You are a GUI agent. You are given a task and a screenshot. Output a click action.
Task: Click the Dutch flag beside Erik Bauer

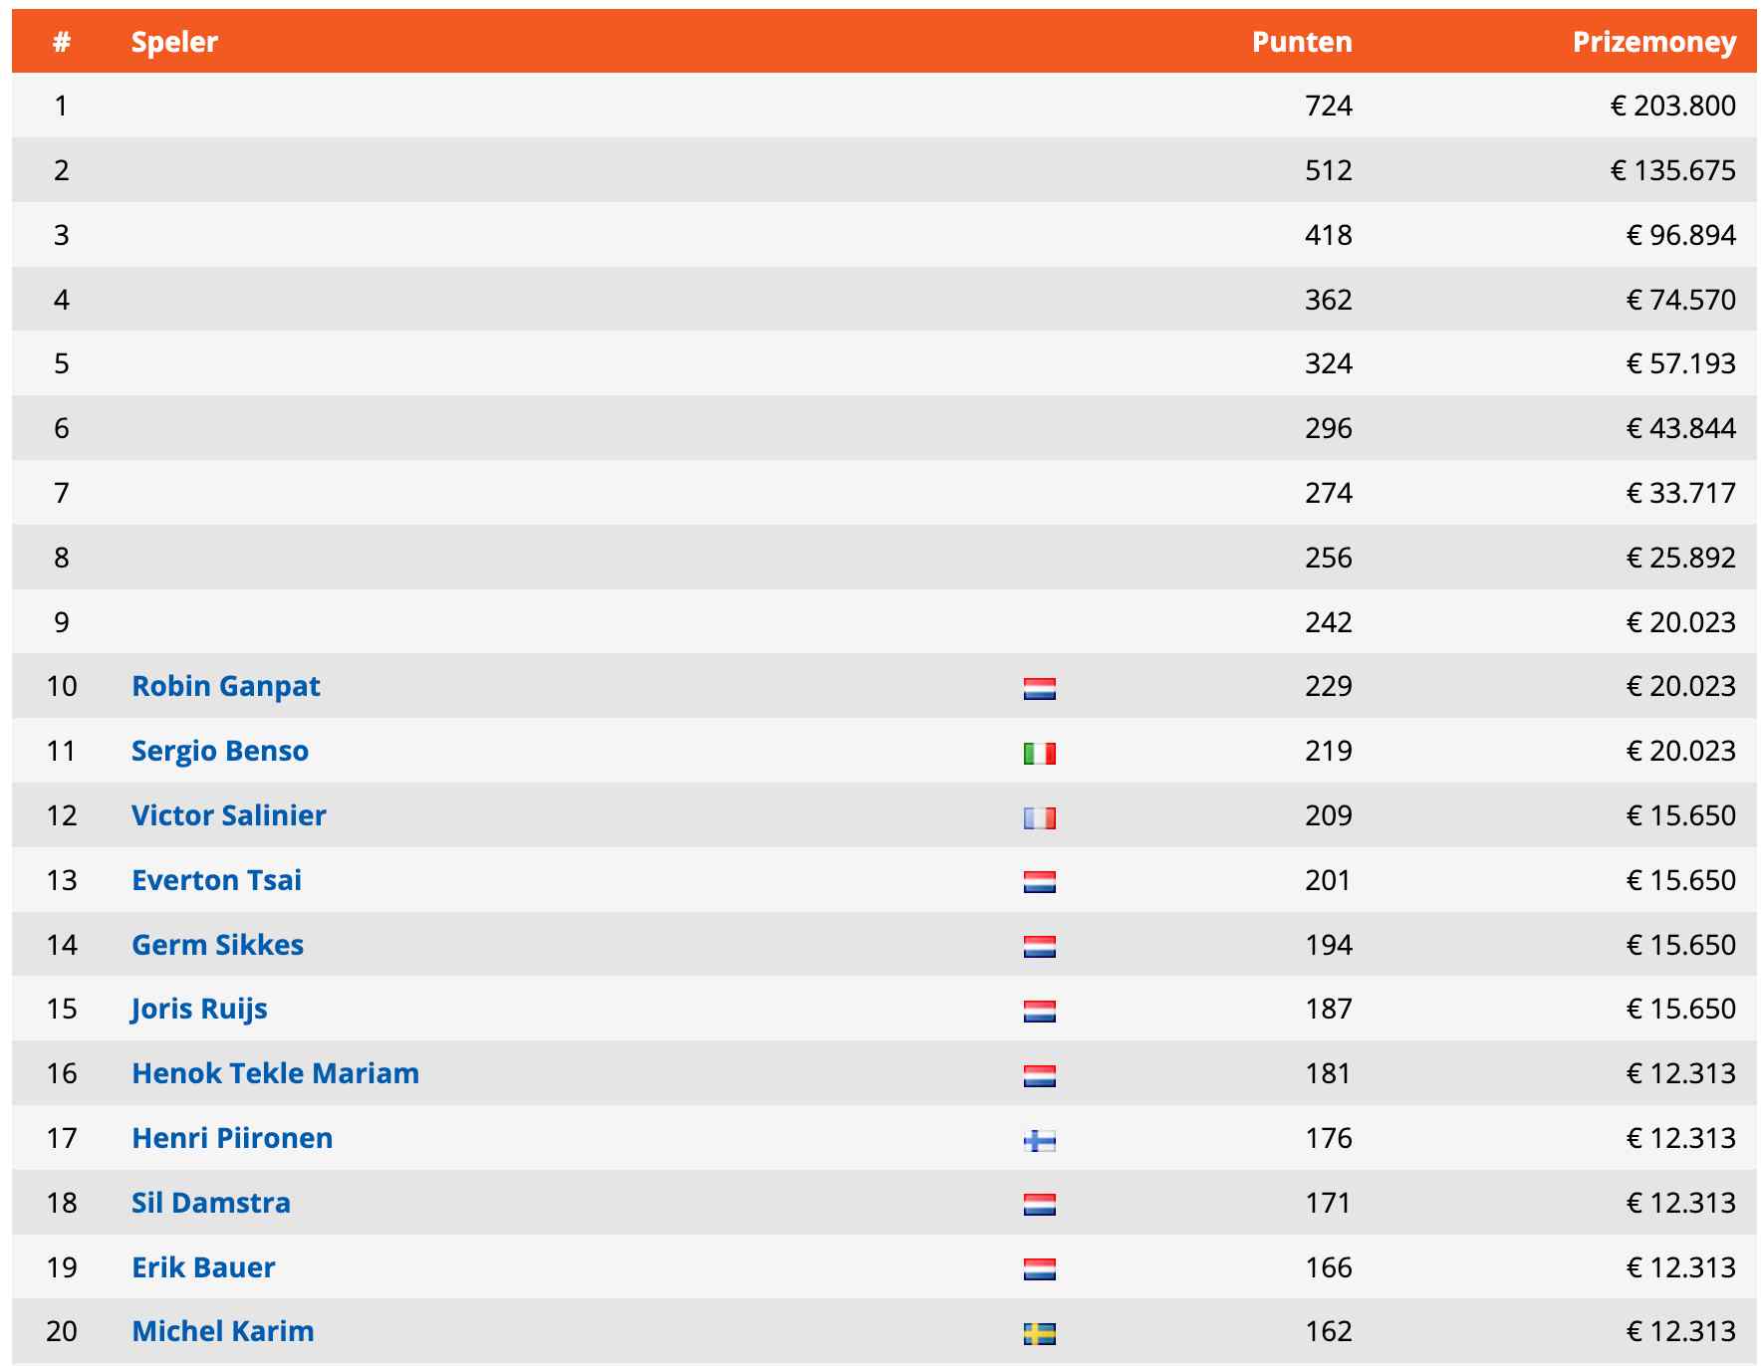pyautogui.click(x=1039, y=1268)
